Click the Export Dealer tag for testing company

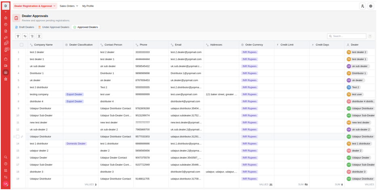[x=74, y=94]
